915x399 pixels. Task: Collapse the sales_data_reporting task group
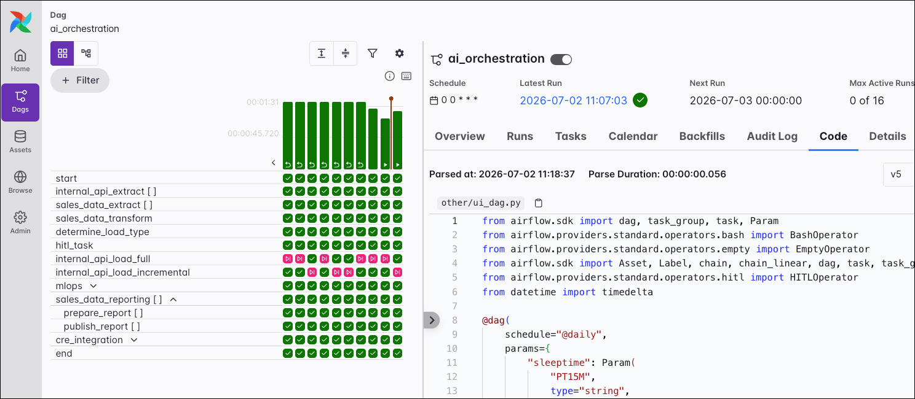click(x=173, y=300)
